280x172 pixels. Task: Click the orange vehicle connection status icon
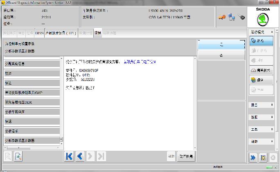(x=222, y=17)
